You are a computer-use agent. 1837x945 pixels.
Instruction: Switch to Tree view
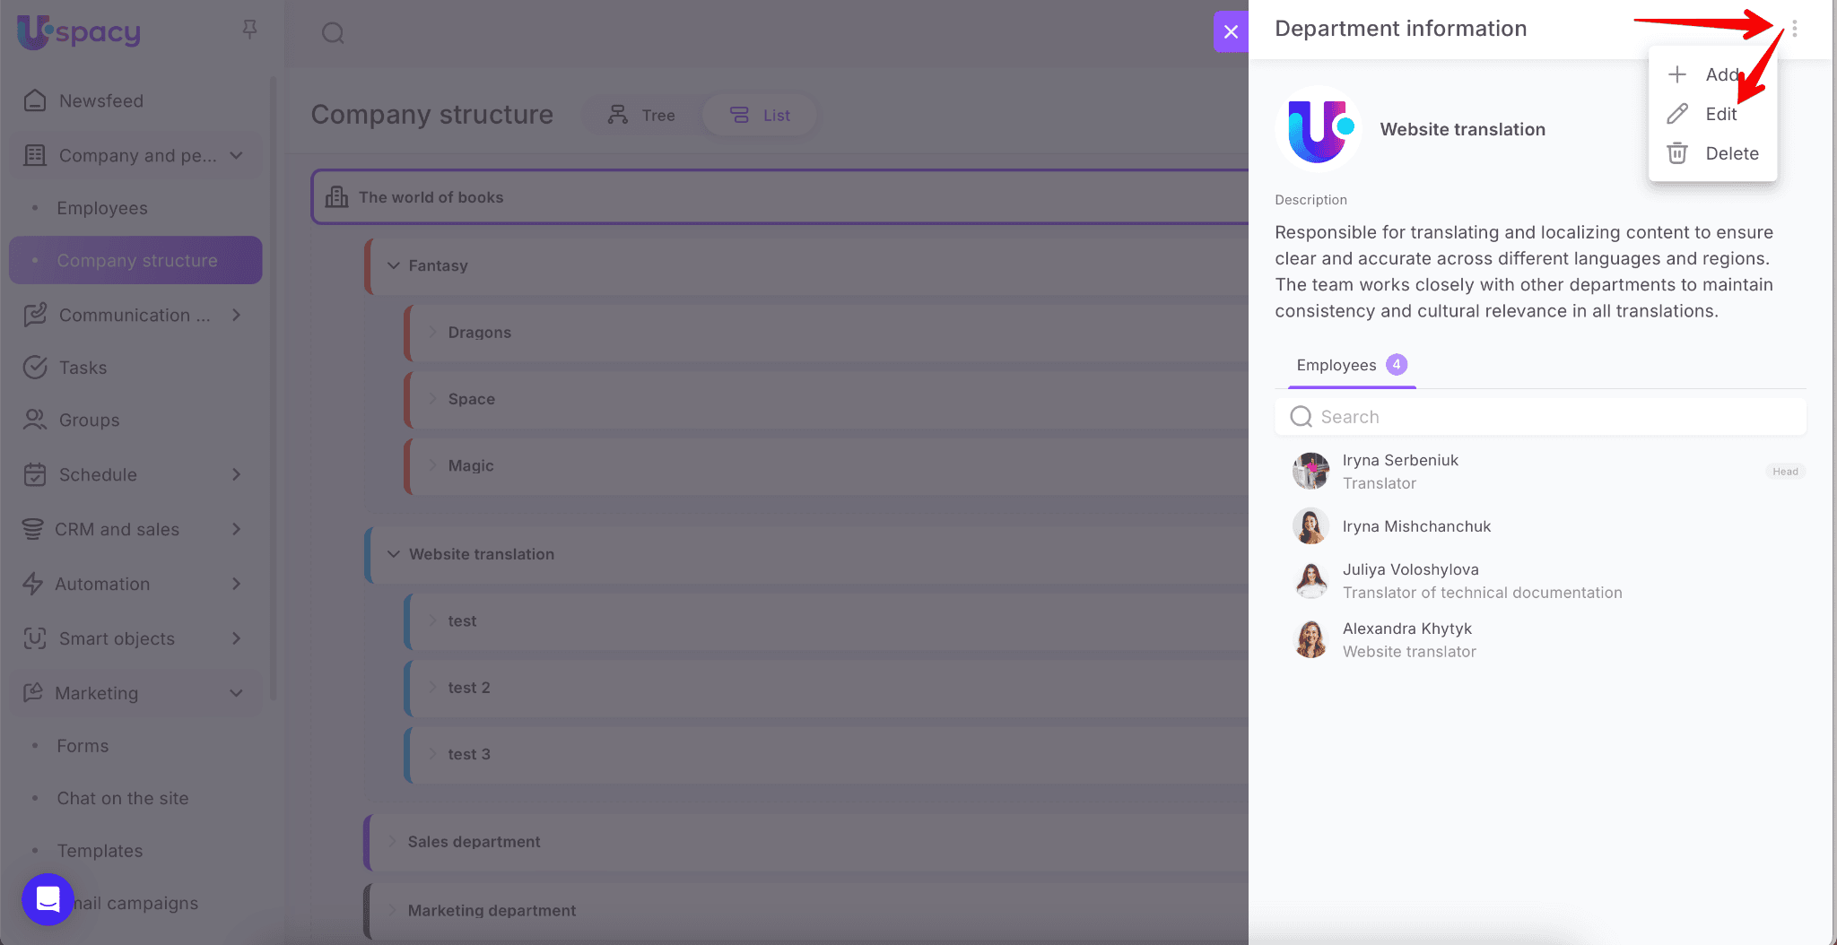coord(641,116)
